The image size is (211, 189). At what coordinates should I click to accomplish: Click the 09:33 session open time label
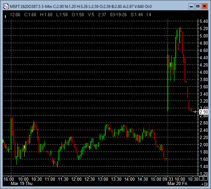tap(168, 179)
